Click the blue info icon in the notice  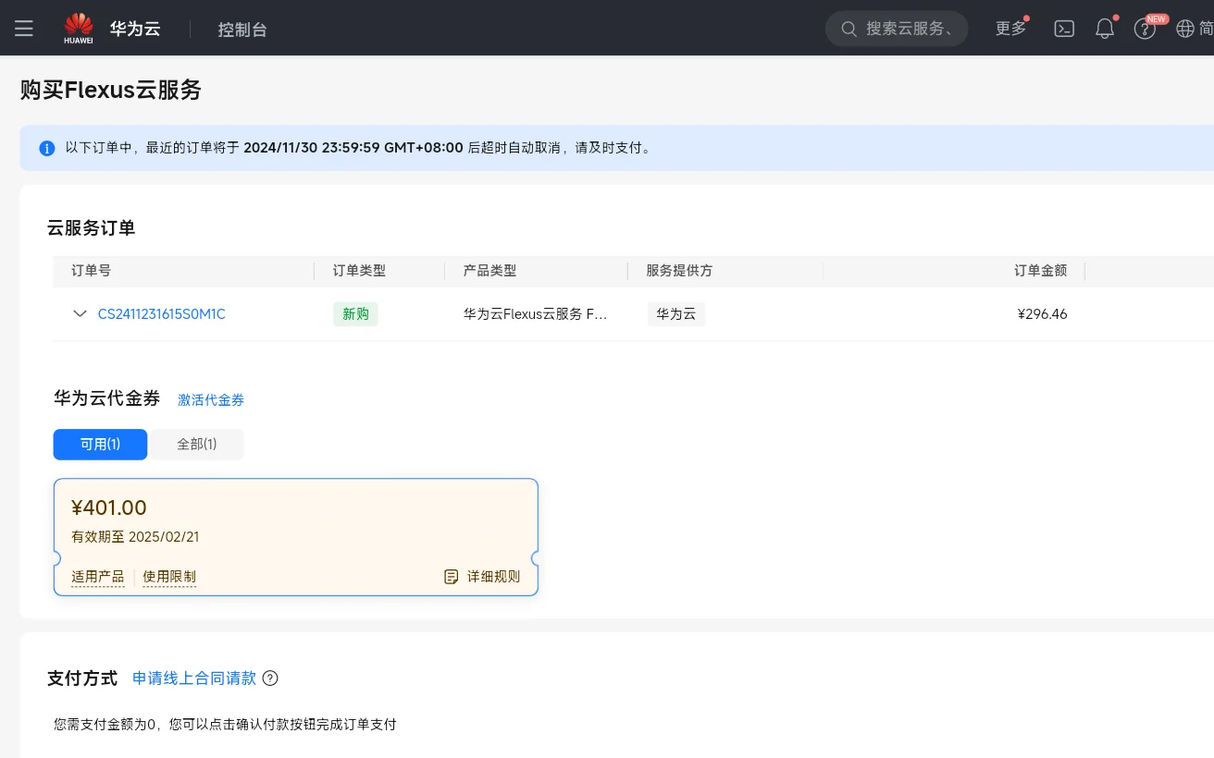tap(47, 148)
